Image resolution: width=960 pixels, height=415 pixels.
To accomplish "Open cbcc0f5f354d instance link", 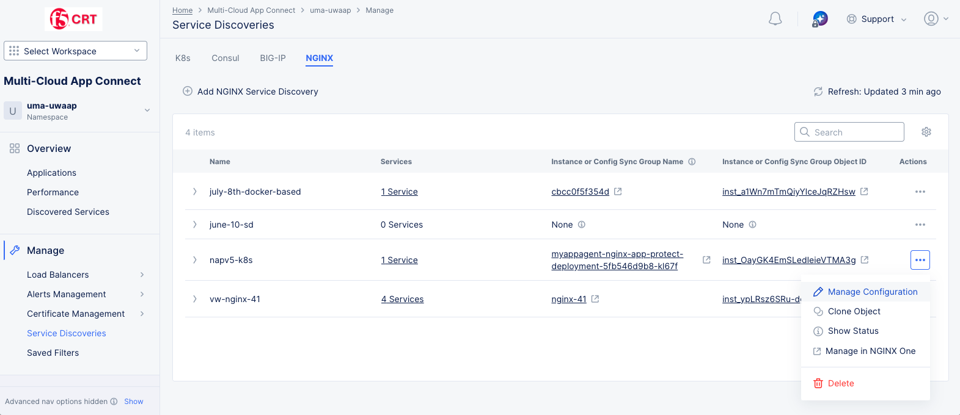I will click(580, 192).
